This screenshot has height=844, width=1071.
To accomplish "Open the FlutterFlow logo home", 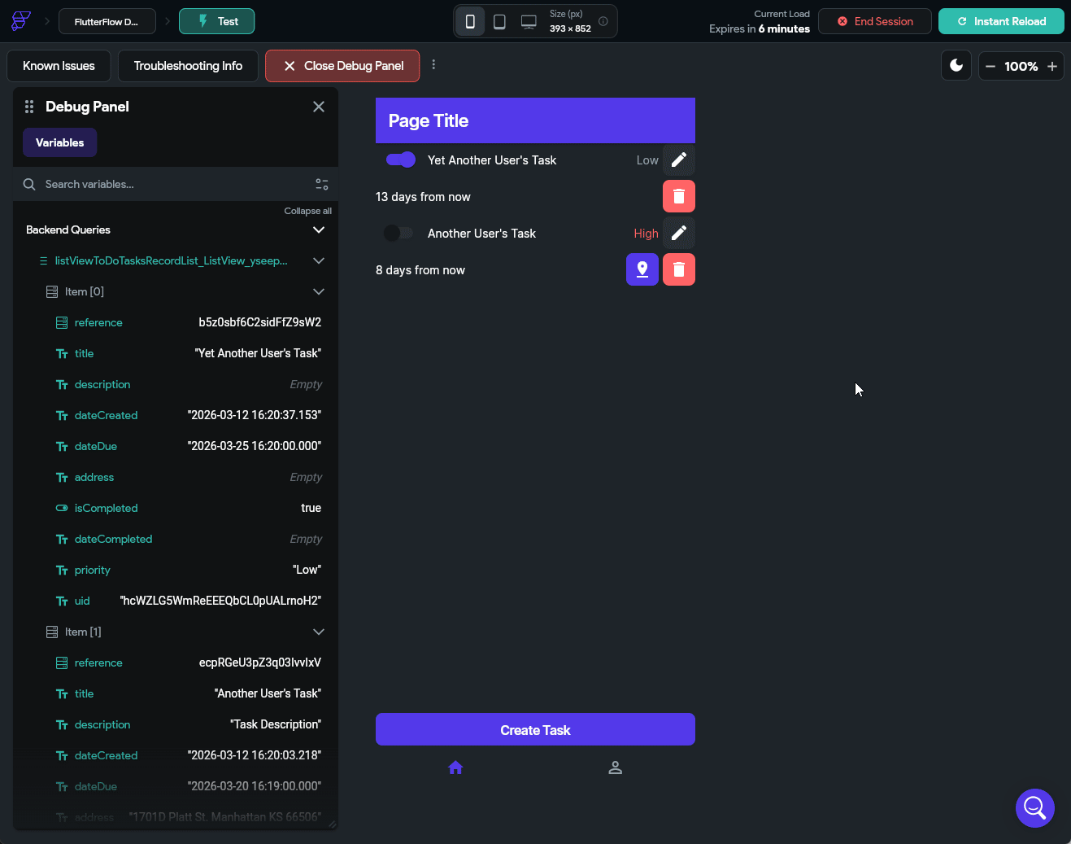I will click(x=21, y=21).
